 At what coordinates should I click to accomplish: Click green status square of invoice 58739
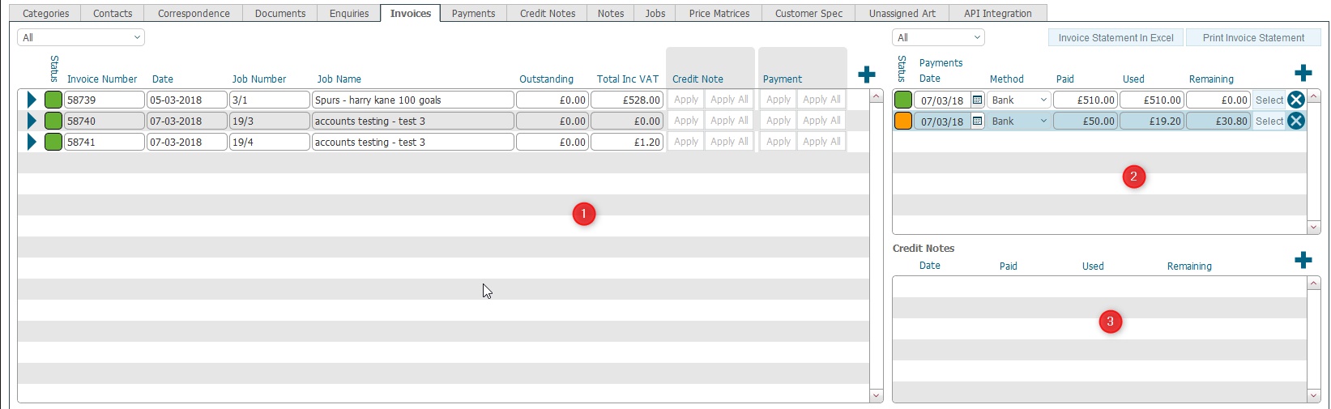coord(53,100)
